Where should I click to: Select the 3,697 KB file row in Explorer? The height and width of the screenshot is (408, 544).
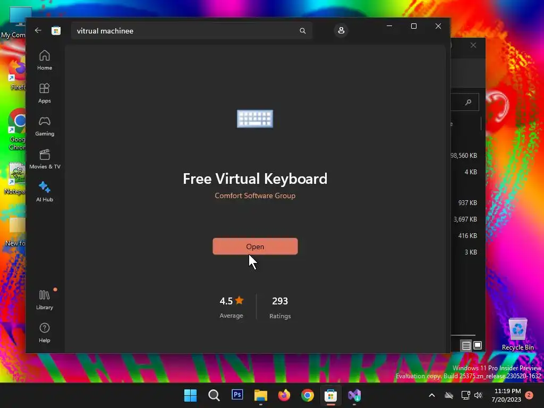[465, 219]
